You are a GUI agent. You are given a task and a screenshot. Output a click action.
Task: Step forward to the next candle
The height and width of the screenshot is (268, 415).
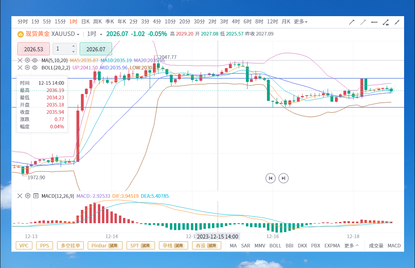pyautogui.click(x=284, y=178)
